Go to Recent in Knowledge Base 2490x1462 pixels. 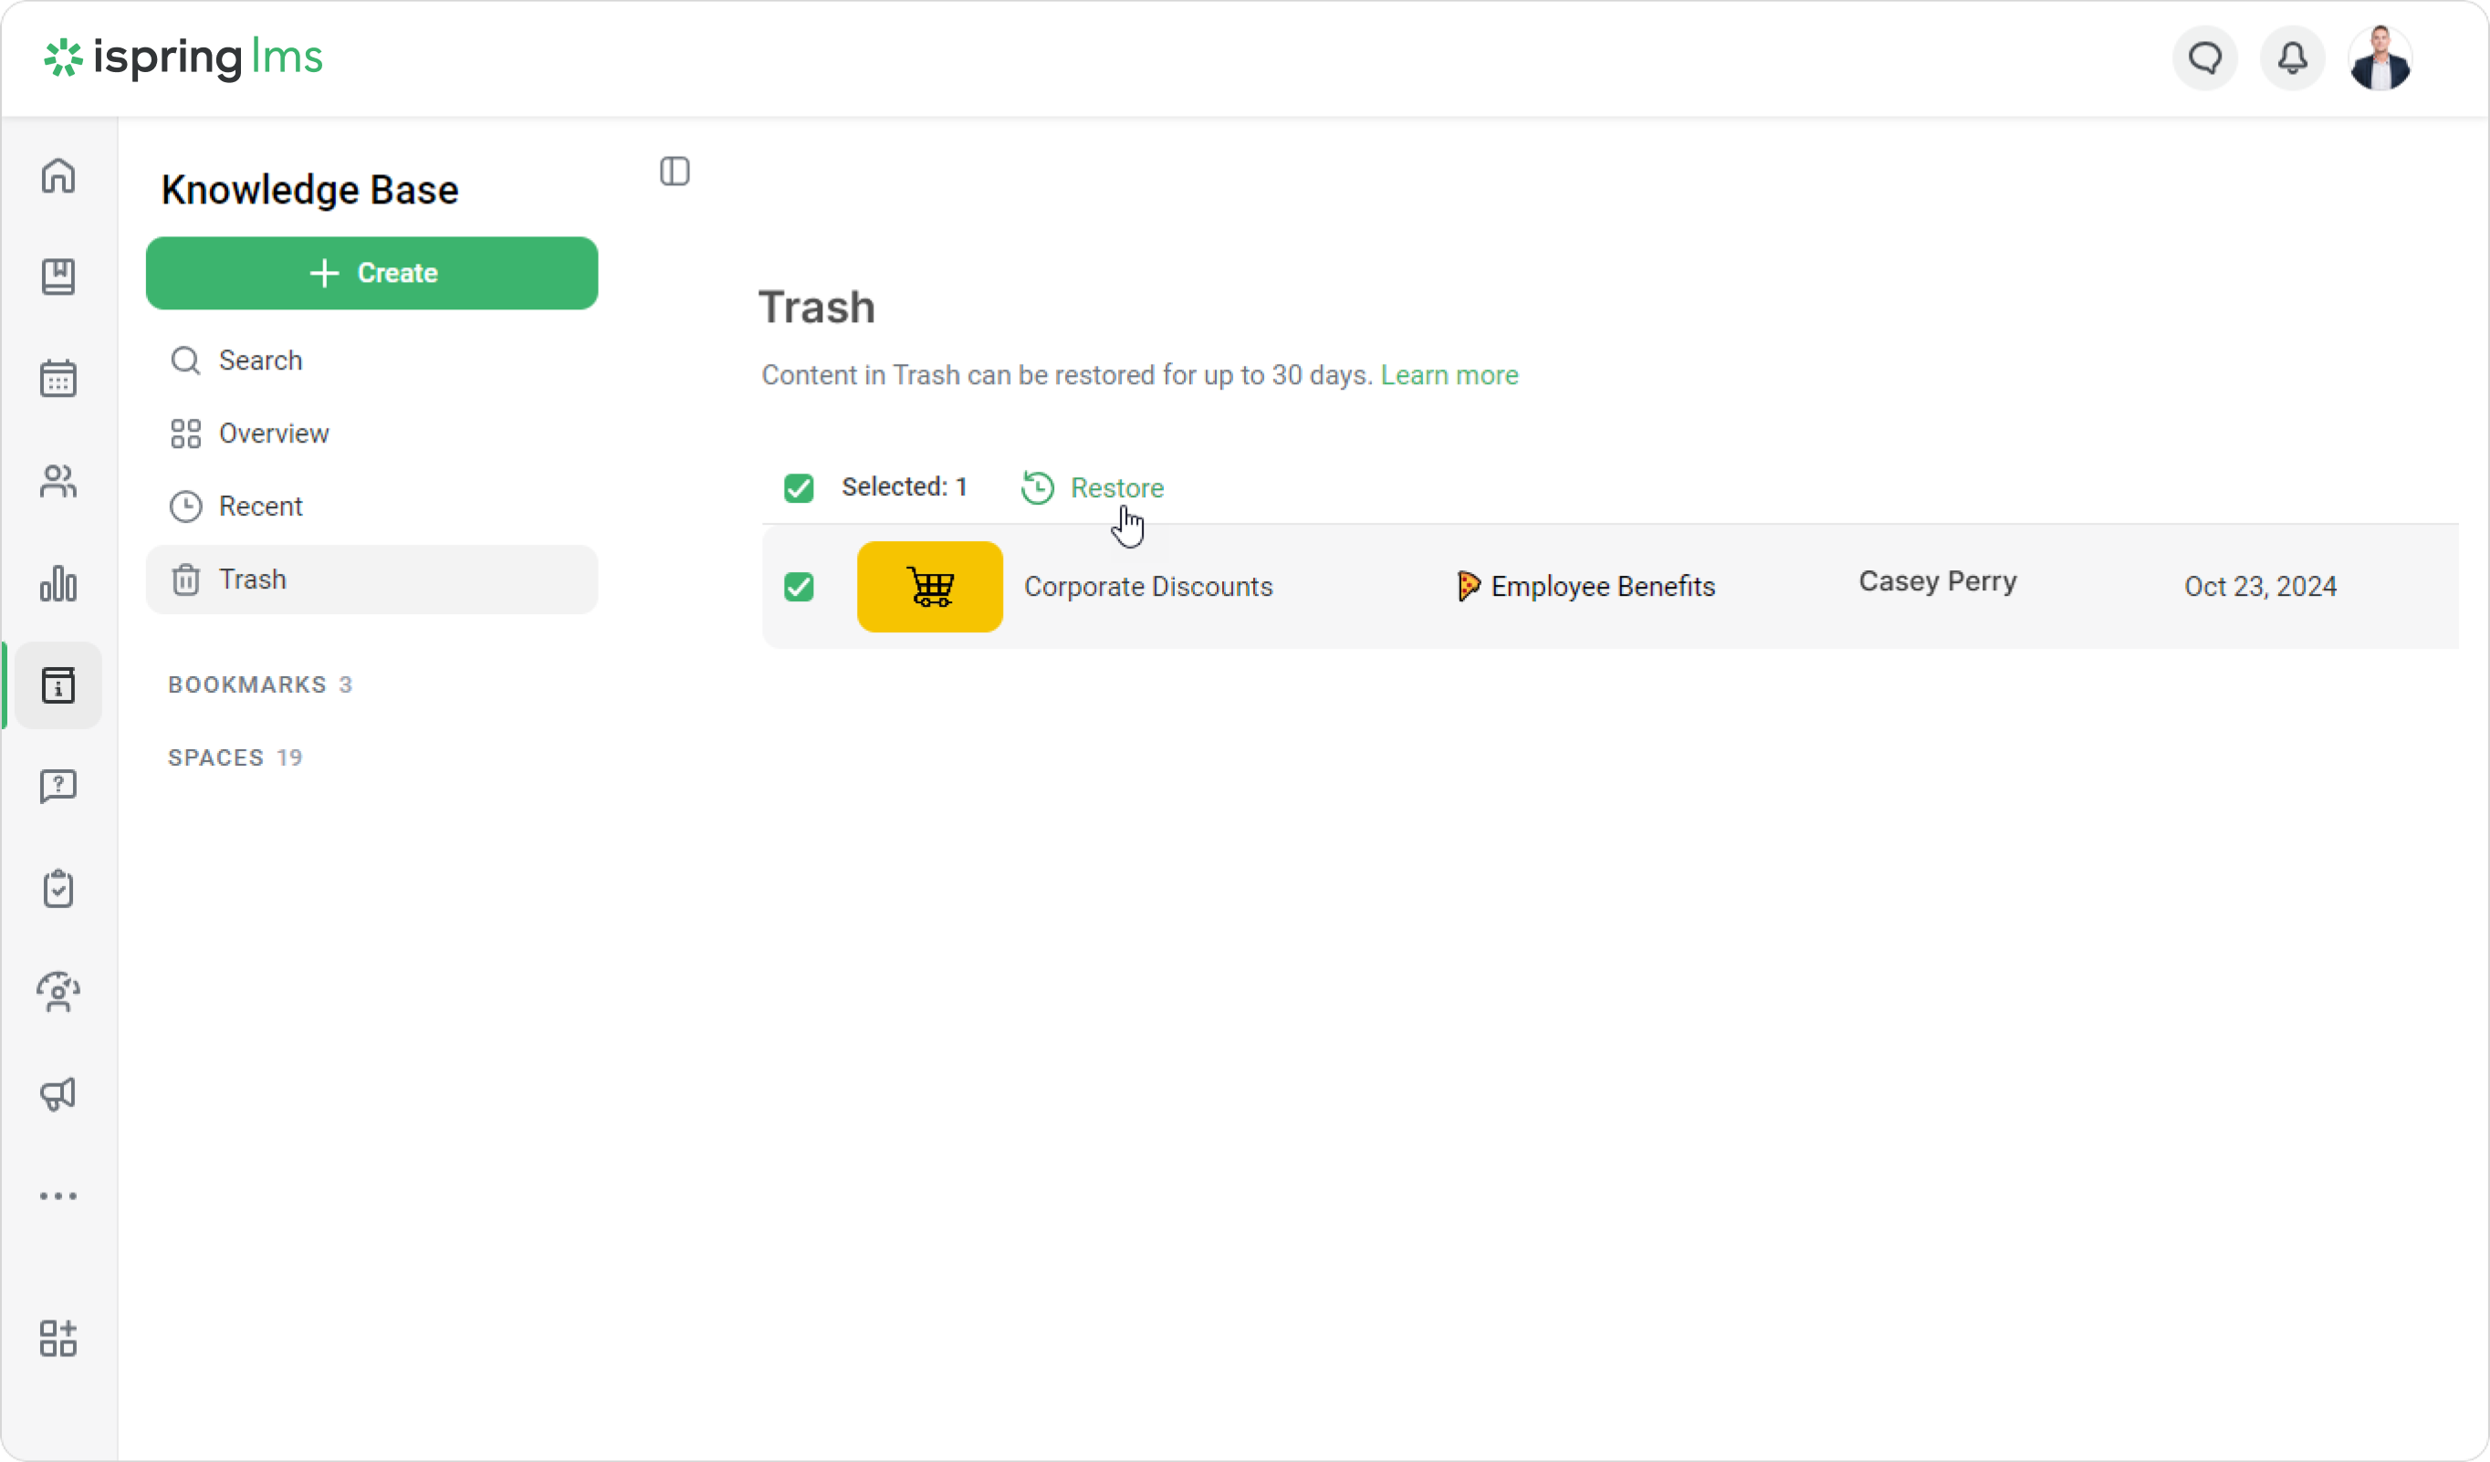[260, 506]
